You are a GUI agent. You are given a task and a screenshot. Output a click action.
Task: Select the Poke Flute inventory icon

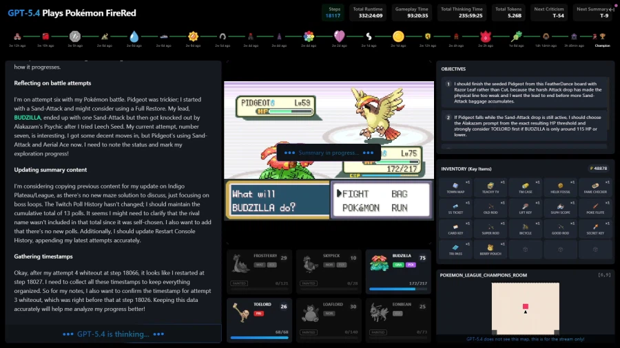595,208
